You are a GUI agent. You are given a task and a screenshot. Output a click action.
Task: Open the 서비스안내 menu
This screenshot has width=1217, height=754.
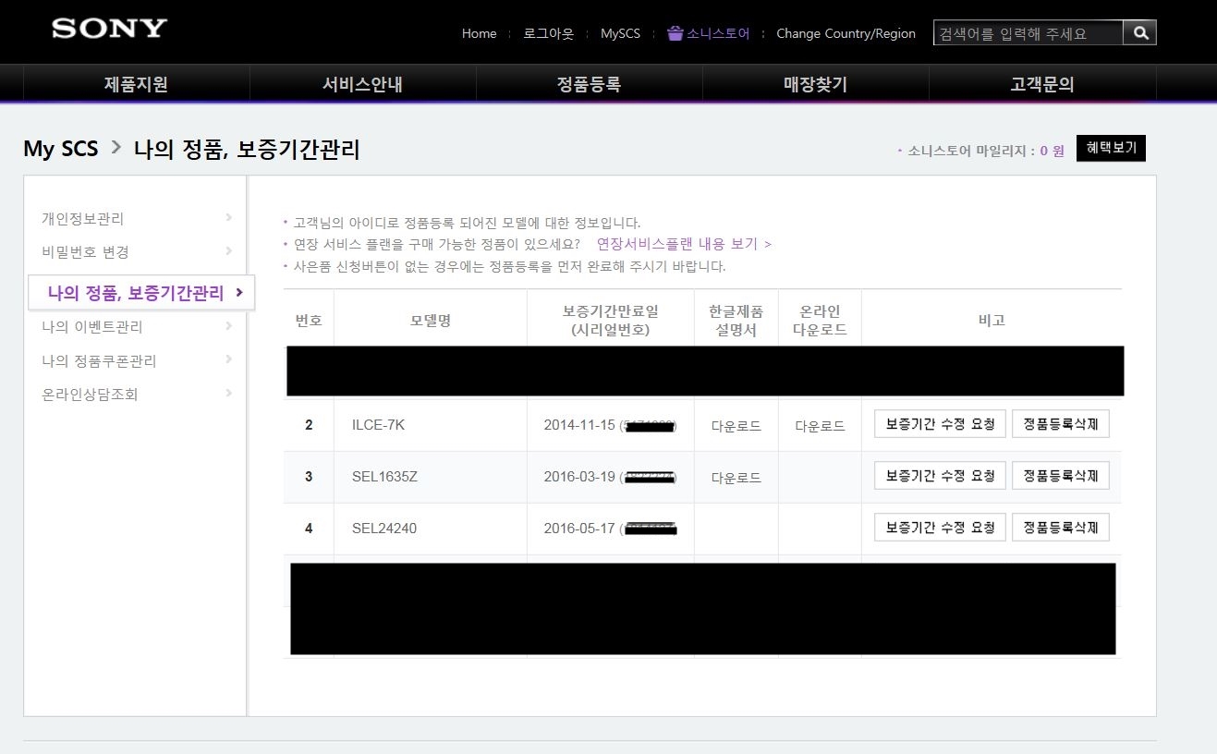[362, 85]
